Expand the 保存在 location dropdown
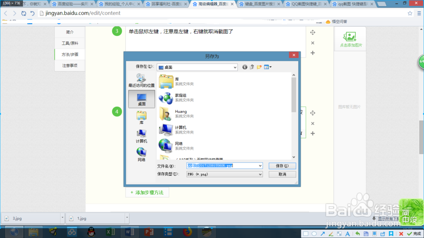 tap(235, 67)
